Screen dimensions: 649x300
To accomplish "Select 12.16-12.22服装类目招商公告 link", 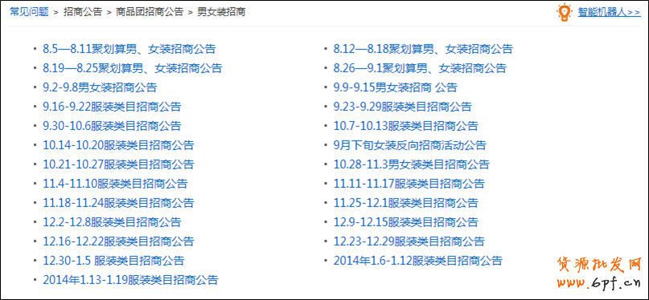I will (118, 241).
